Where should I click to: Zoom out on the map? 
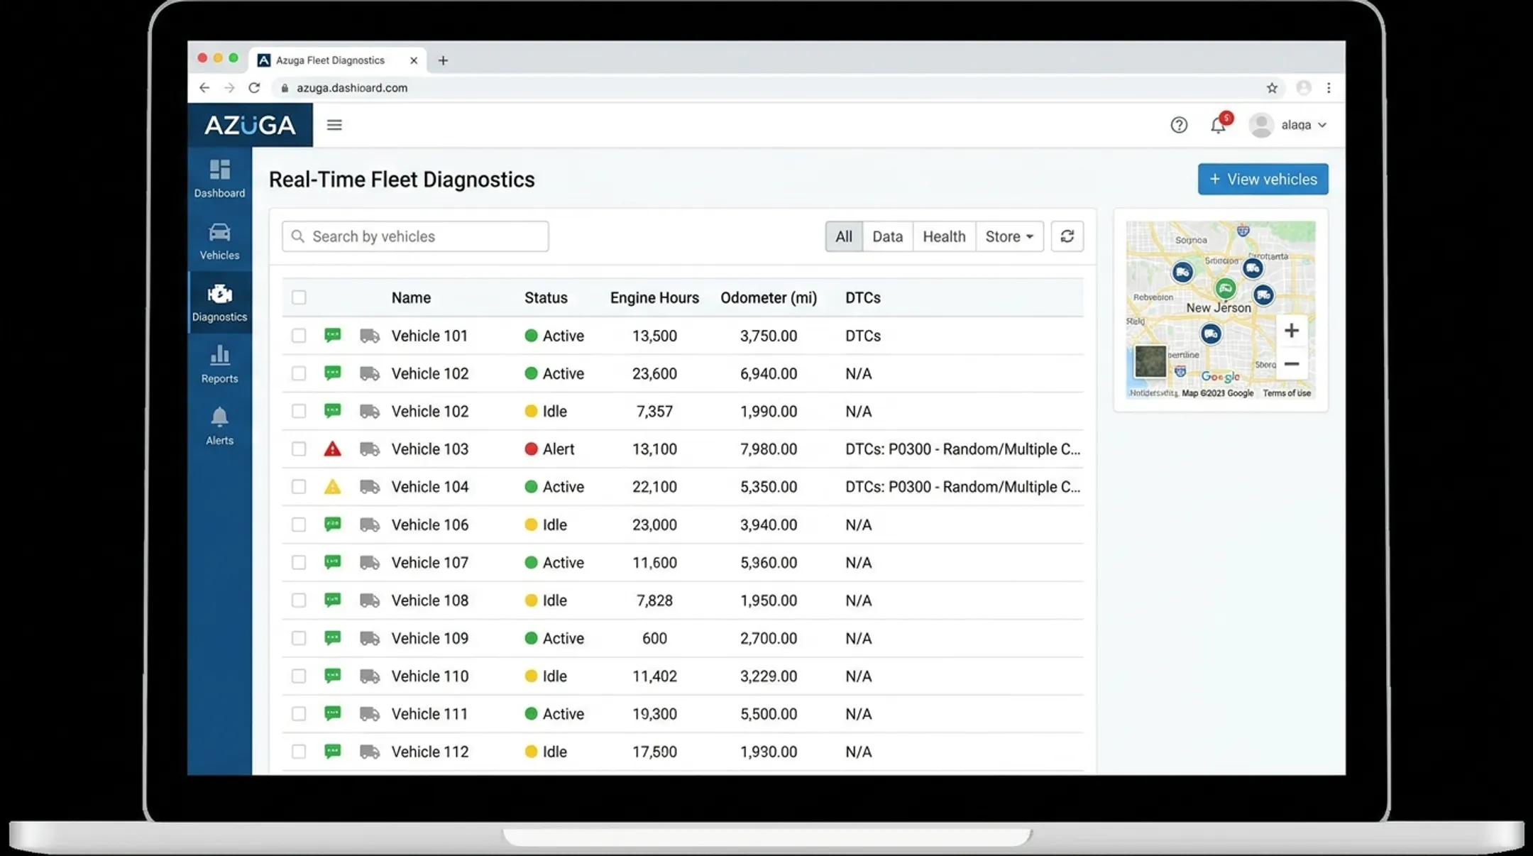[1291, 364]
